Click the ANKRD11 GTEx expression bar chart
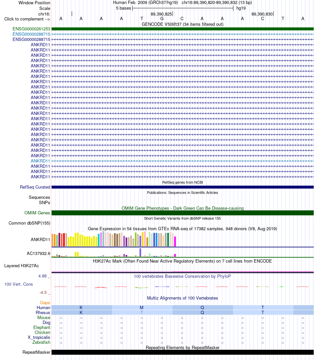This screenshot has width=314, height=360. pos(114,239)
